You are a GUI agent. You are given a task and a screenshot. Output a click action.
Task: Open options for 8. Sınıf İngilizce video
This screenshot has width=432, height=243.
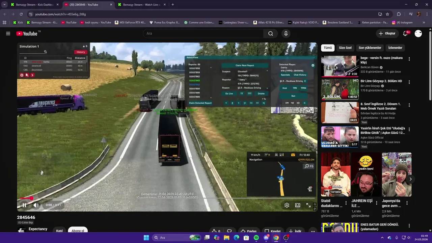pyautogui.click(x=409, y=105)
